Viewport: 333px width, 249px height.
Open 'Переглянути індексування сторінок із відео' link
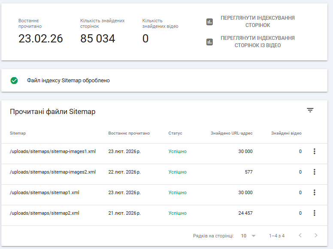click(257, 42)
